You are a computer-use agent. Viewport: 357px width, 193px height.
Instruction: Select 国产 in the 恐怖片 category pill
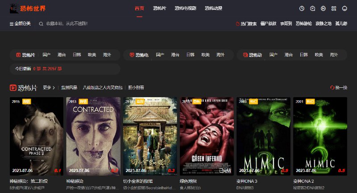tap(46, 55)
